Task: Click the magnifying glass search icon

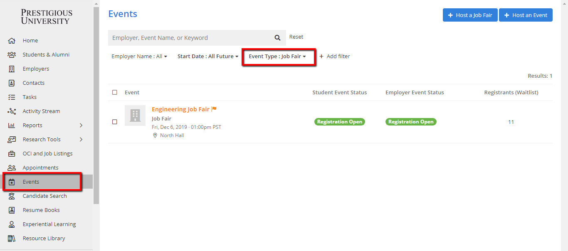Action: [x=277, y=38]
